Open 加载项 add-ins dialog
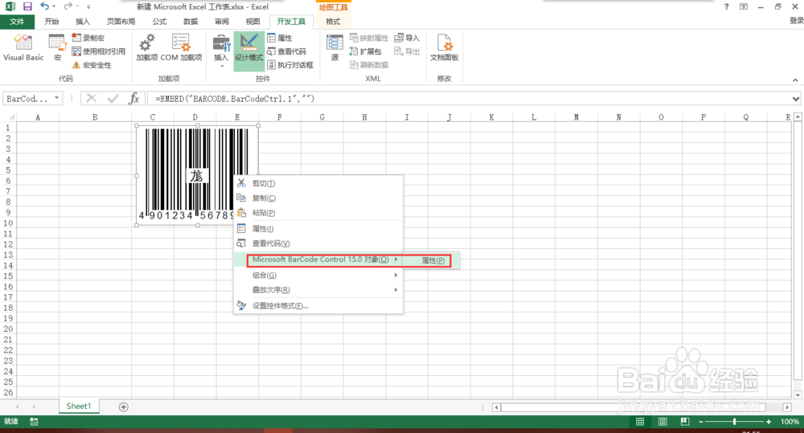 (x=146, y=47)
